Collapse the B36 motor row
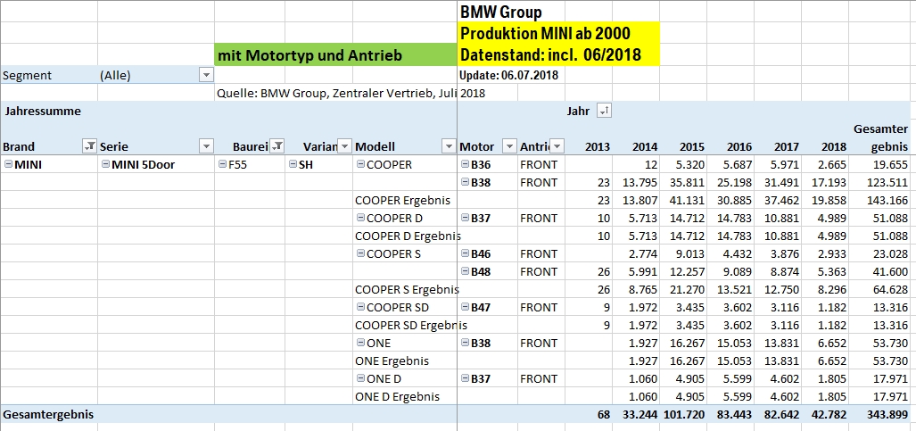916x431 pixels. tap(465, 164)
